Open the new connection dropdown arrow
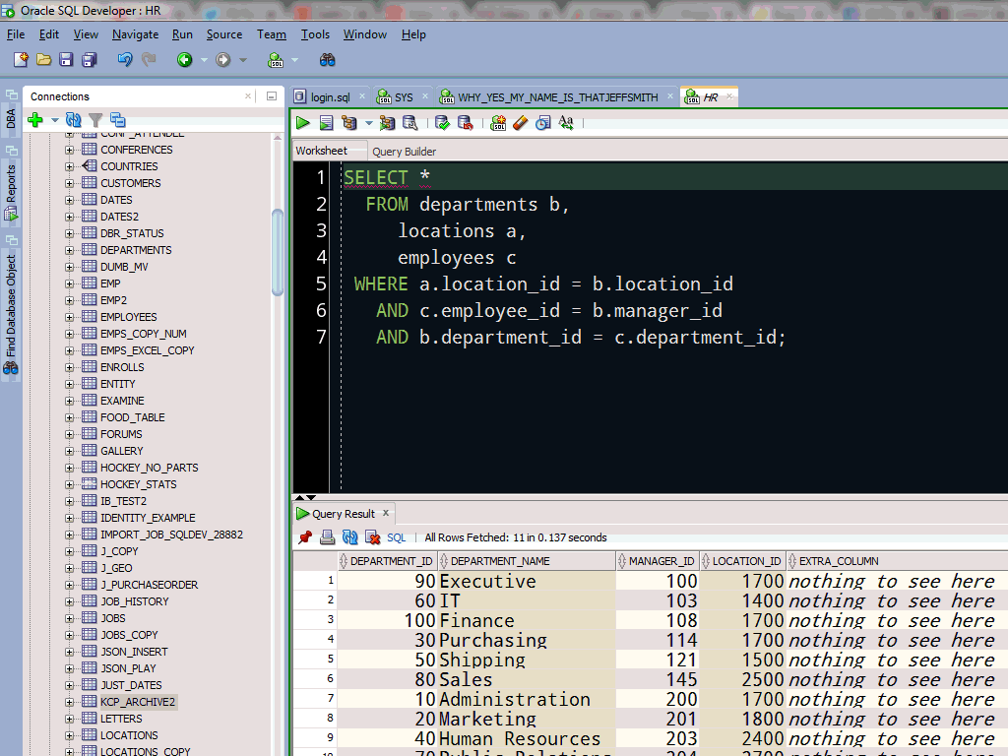This screenshot has height=756, width=1008. pos(55,119)
